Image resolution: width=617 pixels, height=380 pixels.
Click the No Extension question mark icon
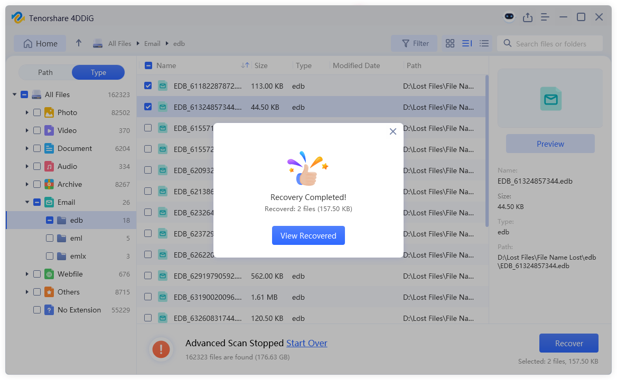49,310
